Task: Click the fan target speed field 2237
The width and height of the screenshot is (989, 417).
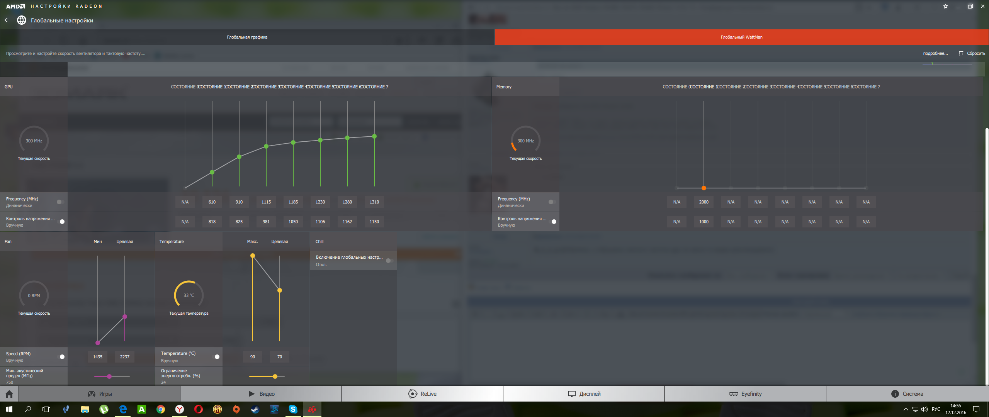Action: tap(124, 357)
